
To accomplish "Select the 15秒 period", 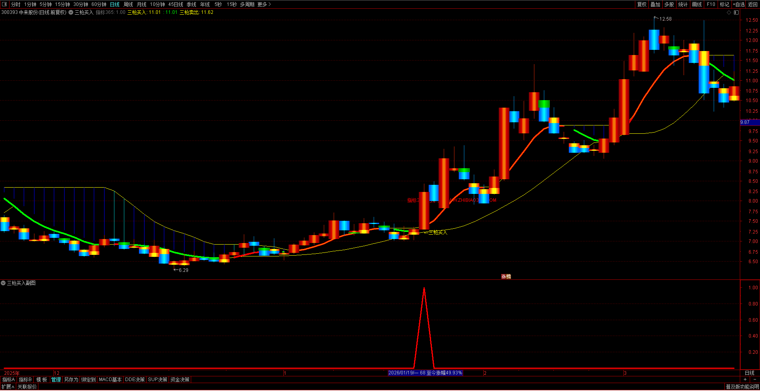I will coord(232,4).
